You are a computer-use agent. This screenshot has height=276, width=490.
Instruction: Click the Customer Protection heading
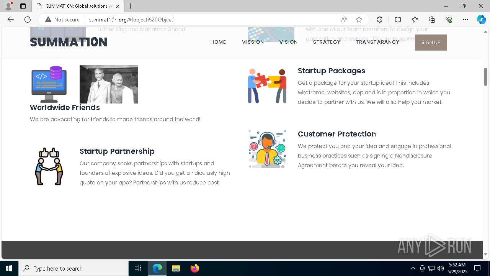337,134
